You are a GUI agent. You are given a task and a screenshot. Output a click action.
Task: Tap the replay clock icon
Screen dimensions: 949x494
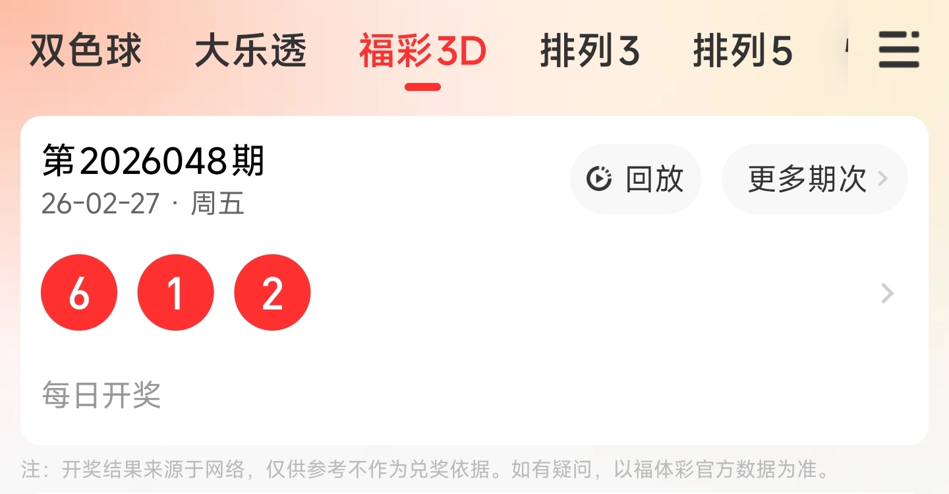pyautogui.click(x=599, y=179)
